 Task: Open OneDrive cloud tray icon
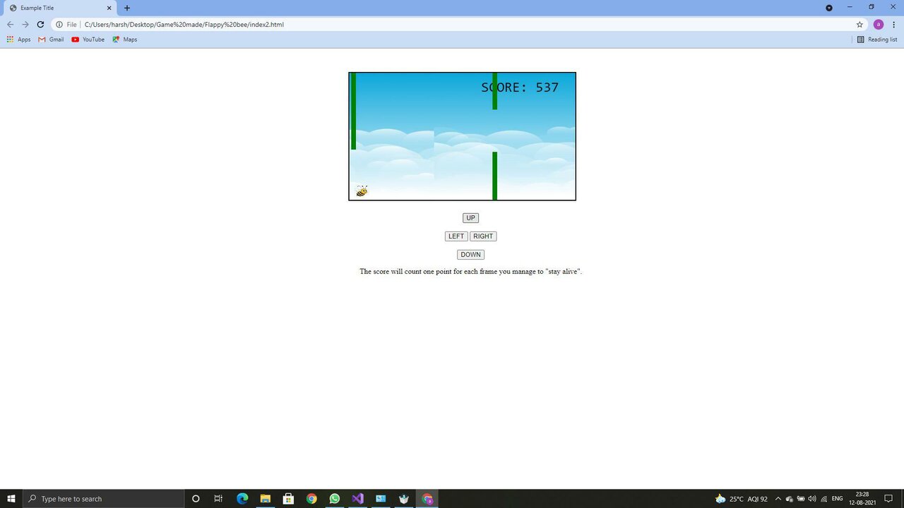(x=790, y=499)
